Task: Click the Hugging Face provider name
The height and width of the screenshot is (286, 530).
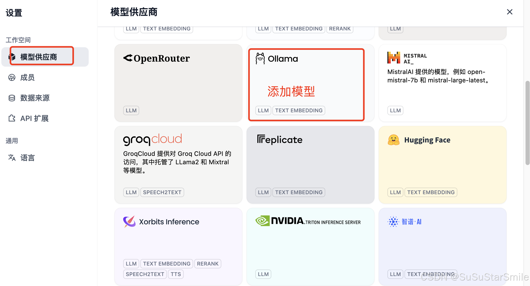Action: click(x=427, y=140)
